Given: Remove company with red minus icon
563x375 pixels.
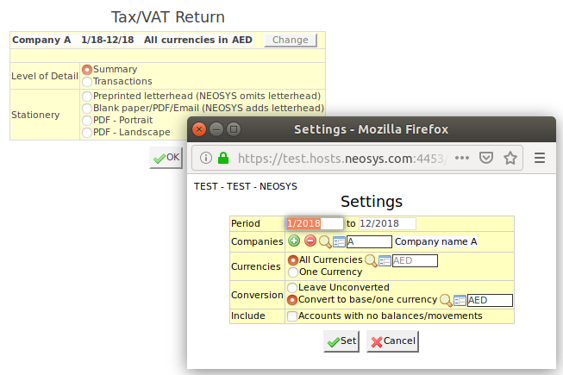Looking at the screenshot, I should 310,241.
